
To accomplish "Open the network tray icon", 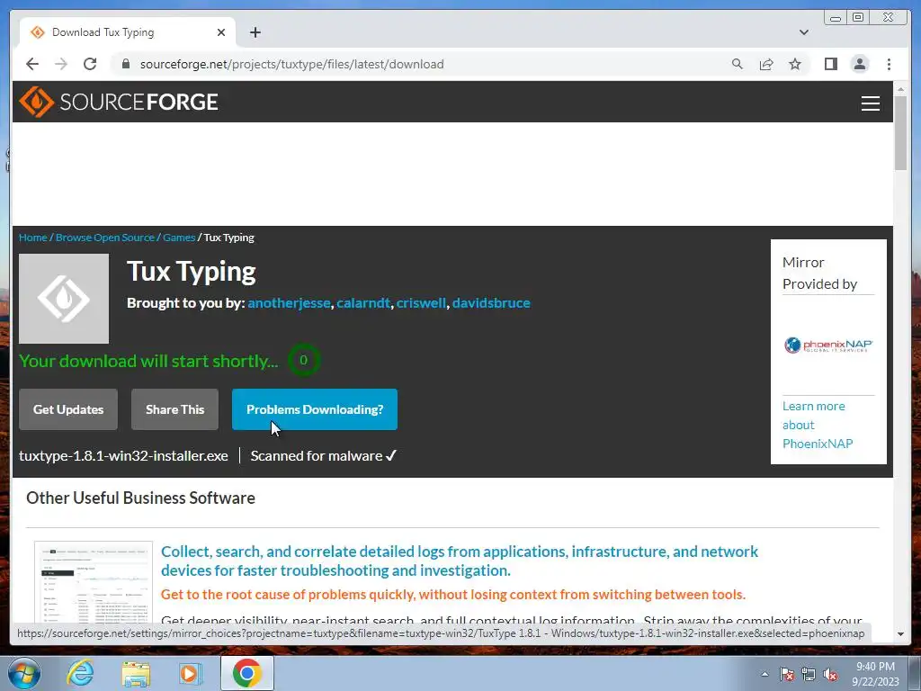I will point(809,674).
